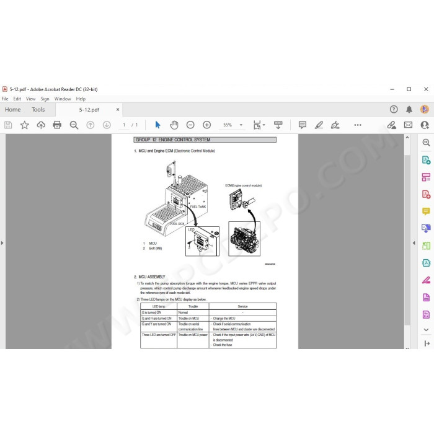Add a comment note
The height and width of the screenshot is (434, 434).
point(303,125)
